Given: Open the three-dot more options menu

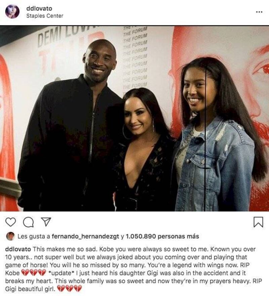Looking at the screenshot, I should point(259,12).
